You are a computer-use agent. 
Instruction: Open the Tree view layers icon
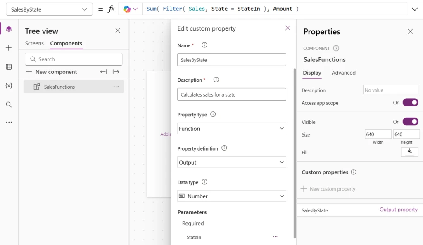tap(9, 29)
